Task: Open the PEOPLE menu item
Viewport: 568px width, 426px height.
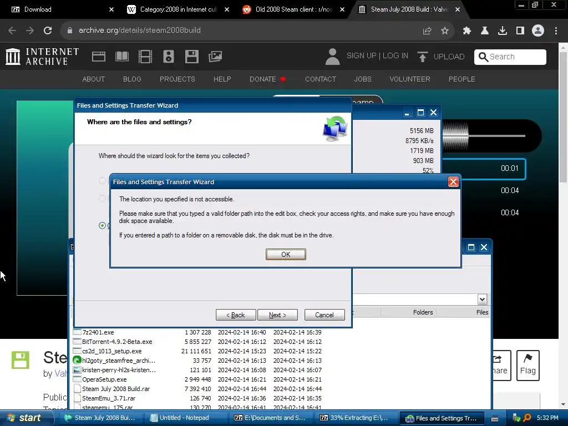Action: click(x=461, y=79)
